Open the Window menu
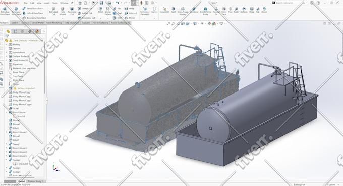This screenshot has width=343, height=186. click(64, 3)
